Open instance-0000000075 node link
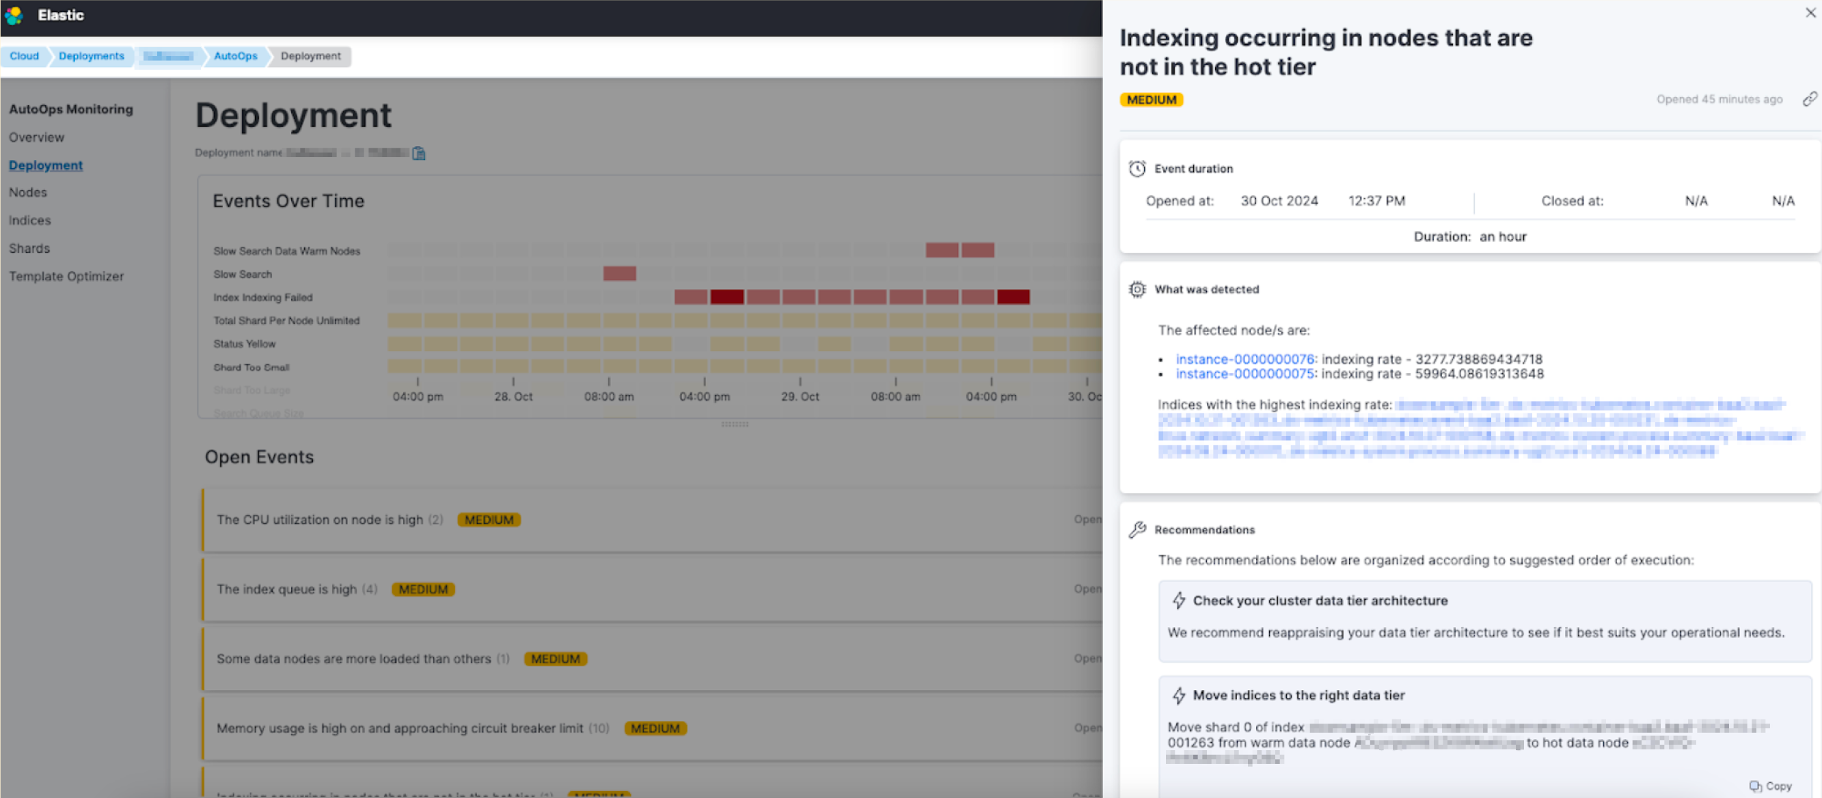 (x=1244, y=374)
